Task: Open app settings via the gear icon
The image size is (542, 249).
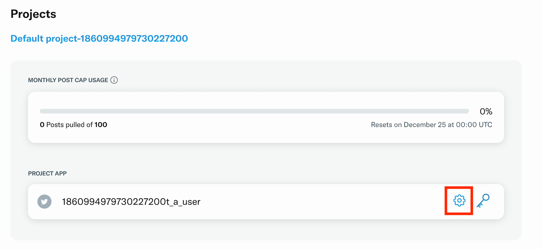Action: [459, 200]
